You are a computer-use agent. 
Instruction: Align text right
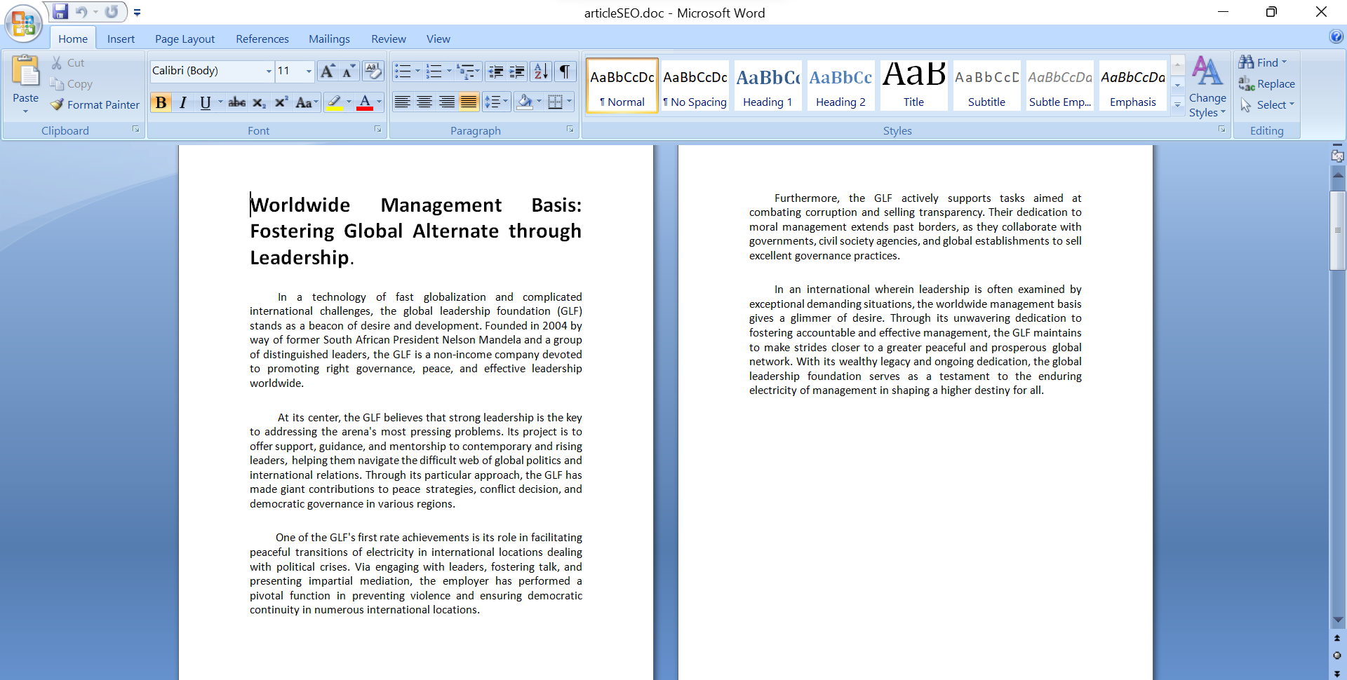click(x=446, y=102)
